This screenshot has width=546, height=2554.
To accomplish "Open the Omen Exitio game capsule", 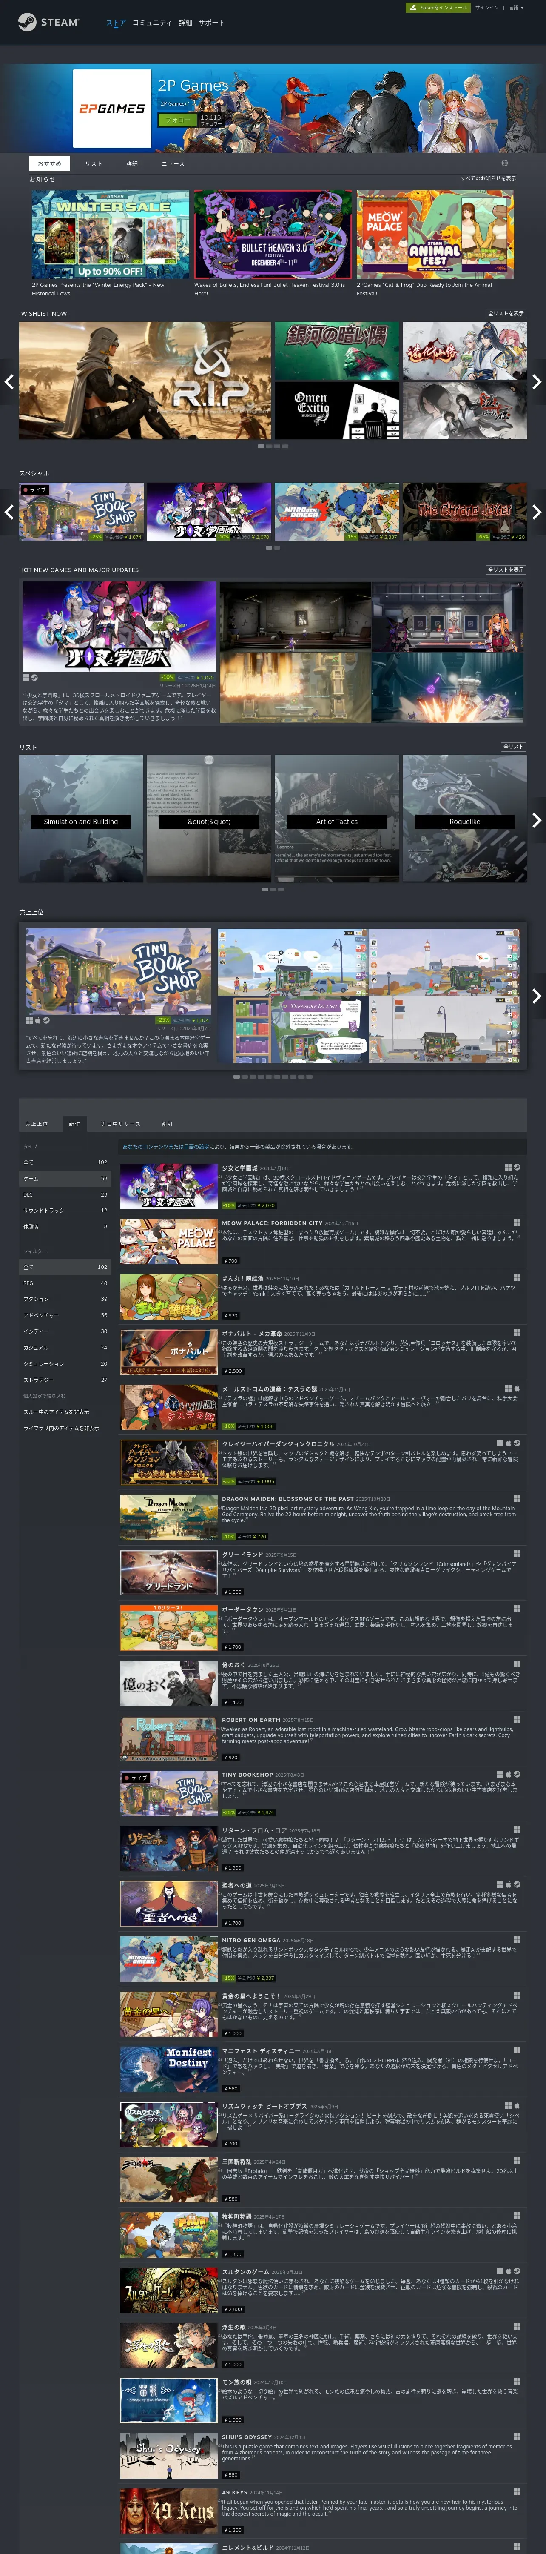I will point(337,410).
